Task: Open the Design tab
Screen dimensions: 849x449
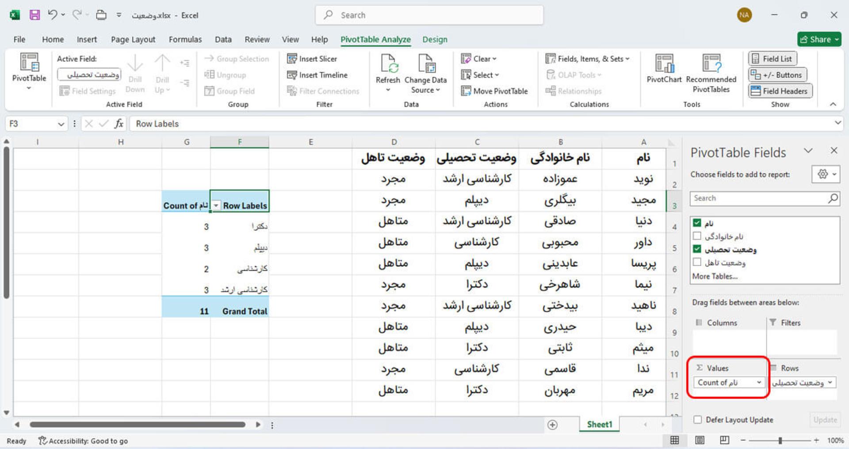Action: (435, 39)
